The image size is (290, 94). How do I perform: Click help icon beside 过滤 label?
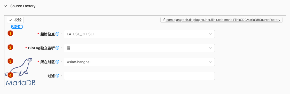tap(57, 76)
